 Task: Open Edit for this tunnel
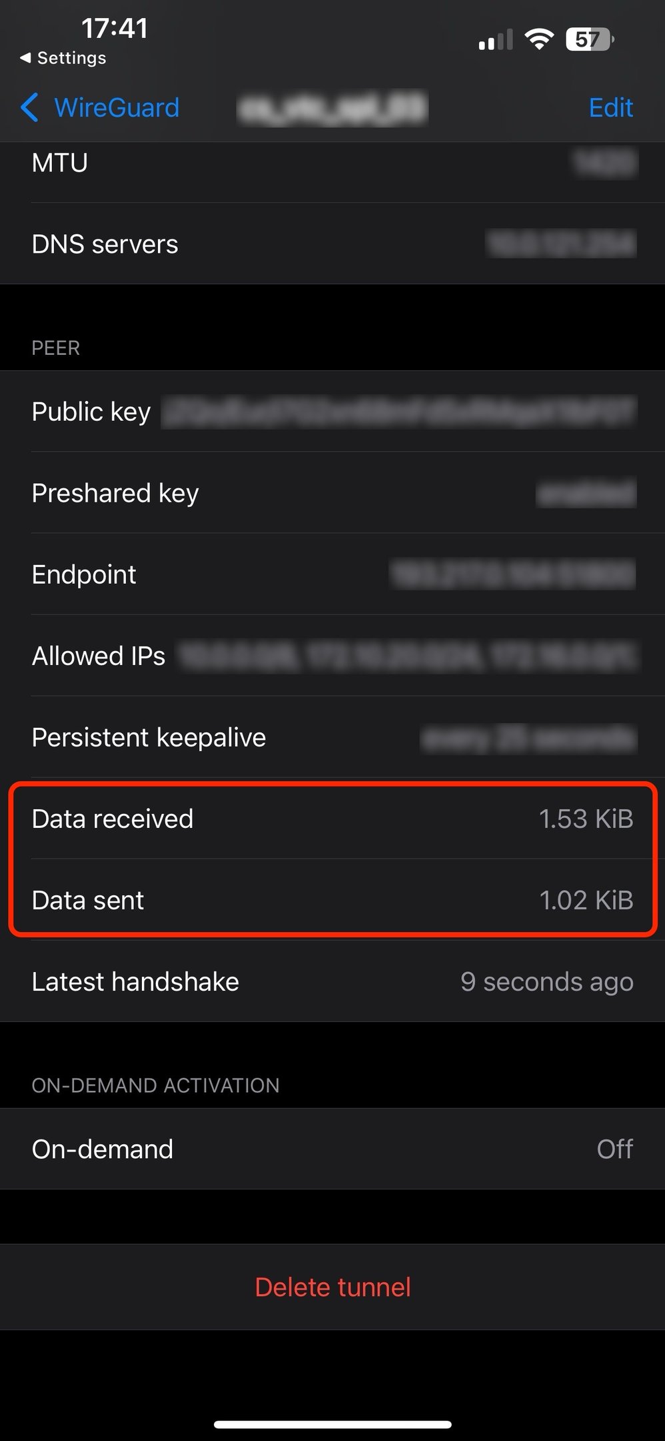pyautogui.click(x=610, y=107)
